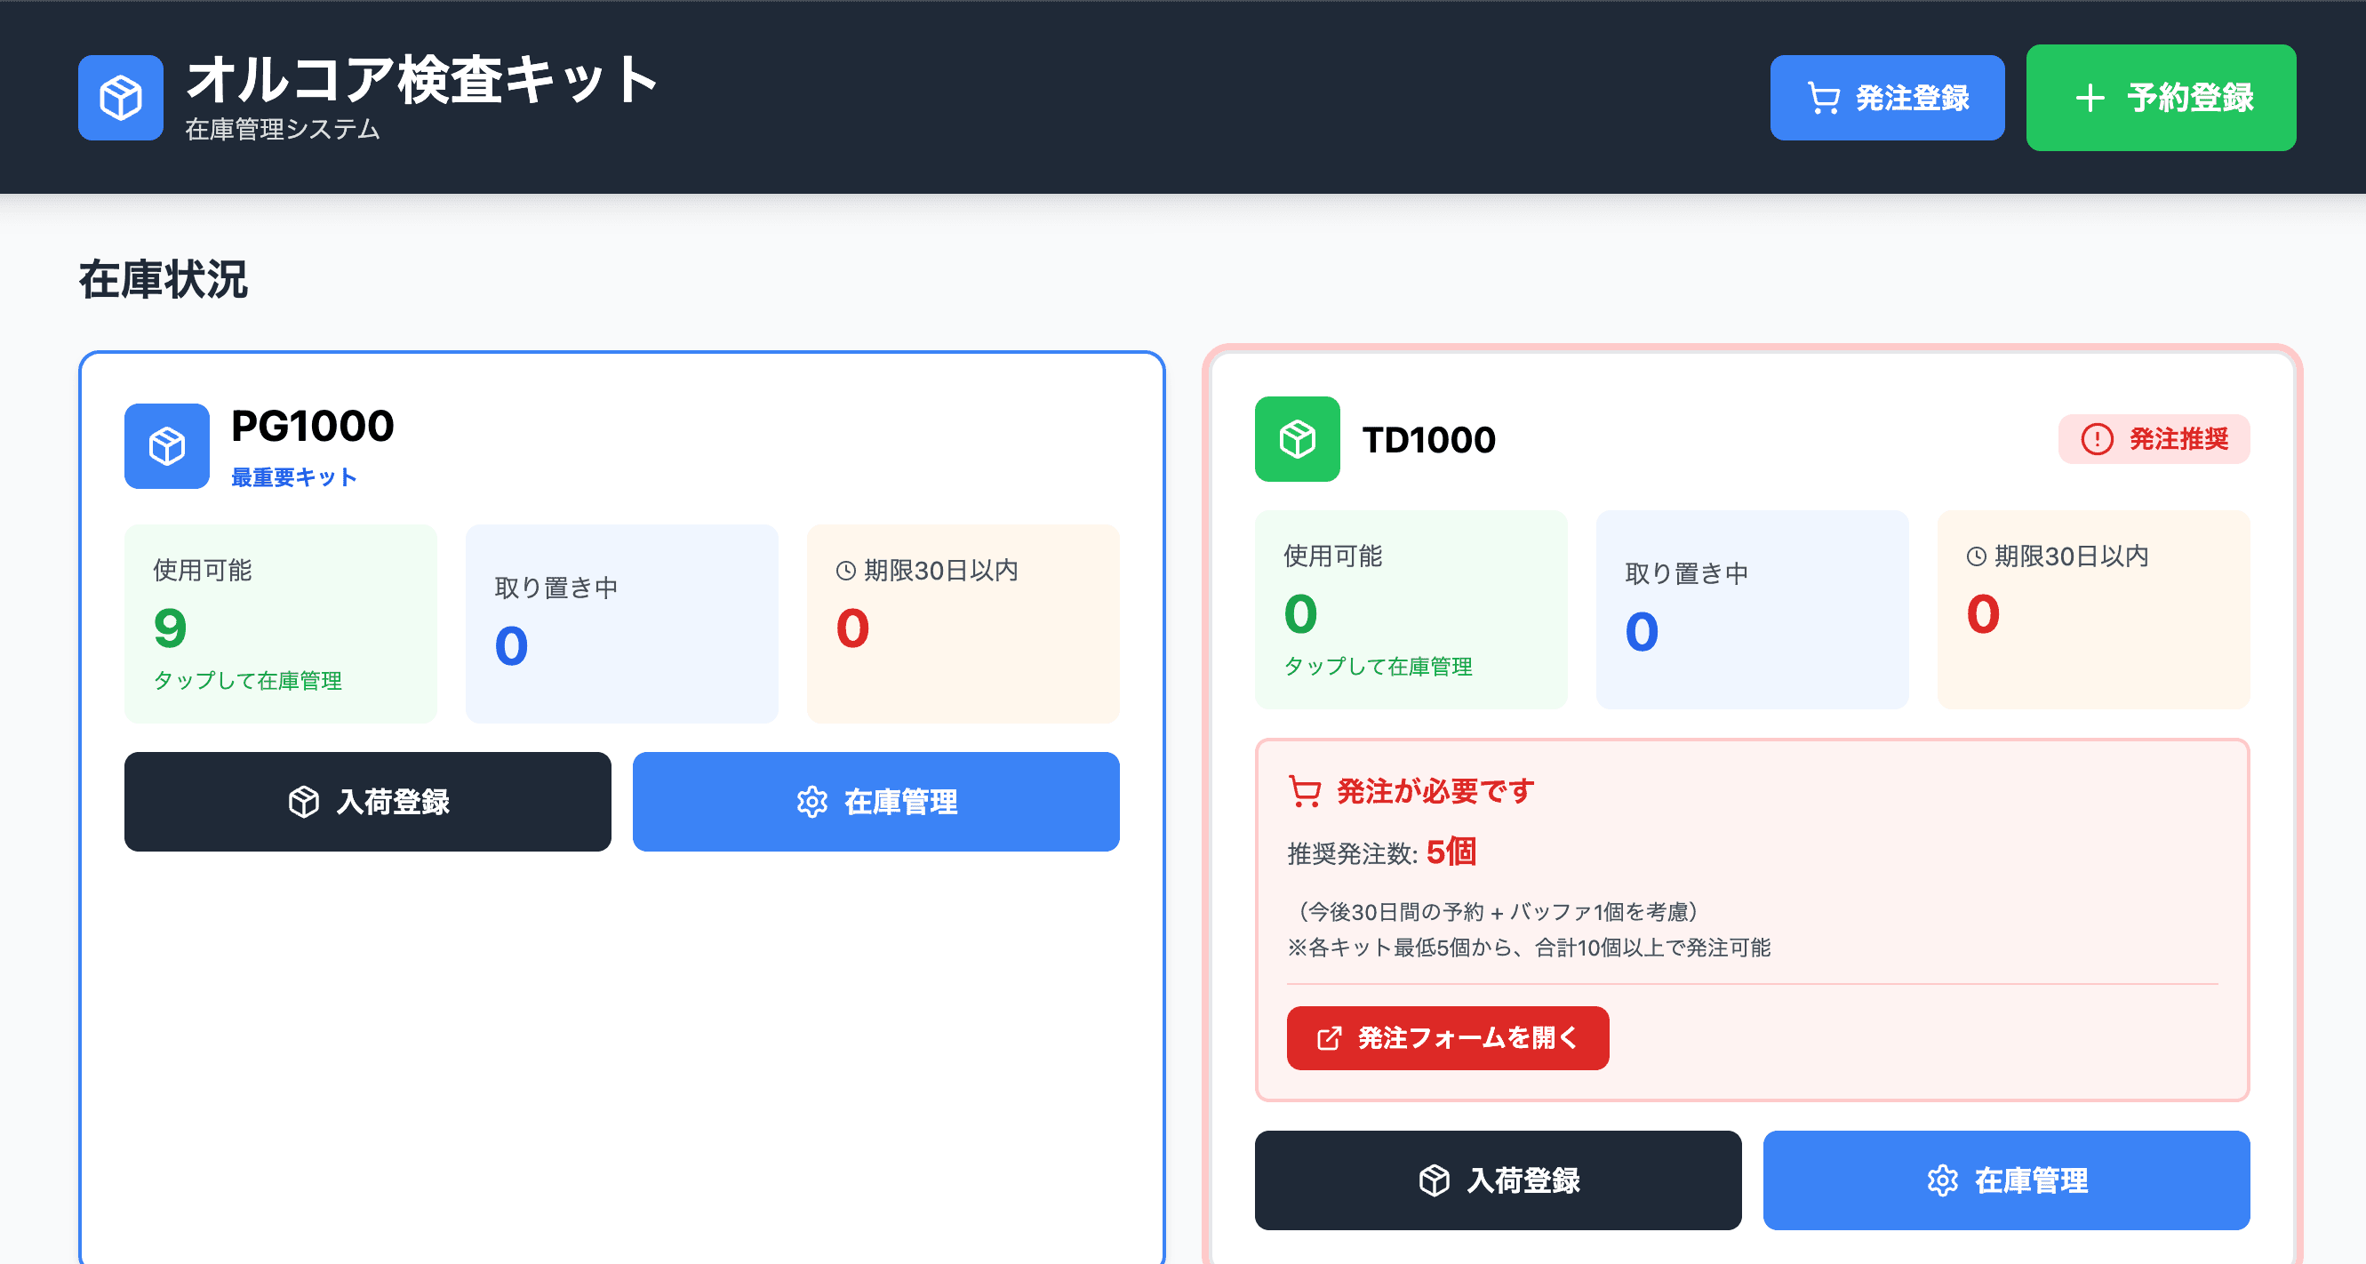Click the box icon in PG1000 入荷登録 button
2366x1264 pixels.
304,802
